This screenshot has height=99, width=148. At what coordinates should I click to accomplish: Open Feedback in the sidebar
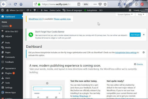(x=11, y=62)
